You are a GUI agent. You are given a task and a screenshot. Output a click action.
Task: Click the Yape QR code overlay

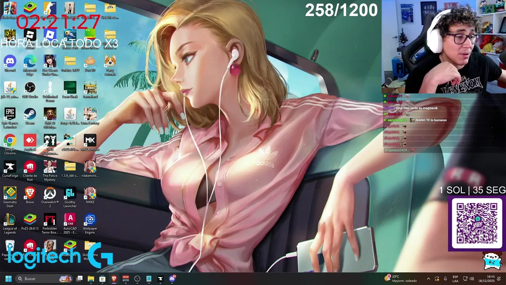pyautogui.click(x=477, y=224)
